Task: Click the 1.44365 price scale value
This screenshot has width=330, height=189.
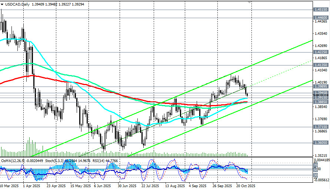Action: pos(321,21)
